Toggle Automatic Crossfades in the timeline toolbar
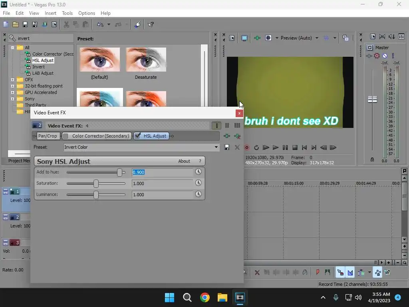This screenshot has height=307, width=409. pos(350,272)
